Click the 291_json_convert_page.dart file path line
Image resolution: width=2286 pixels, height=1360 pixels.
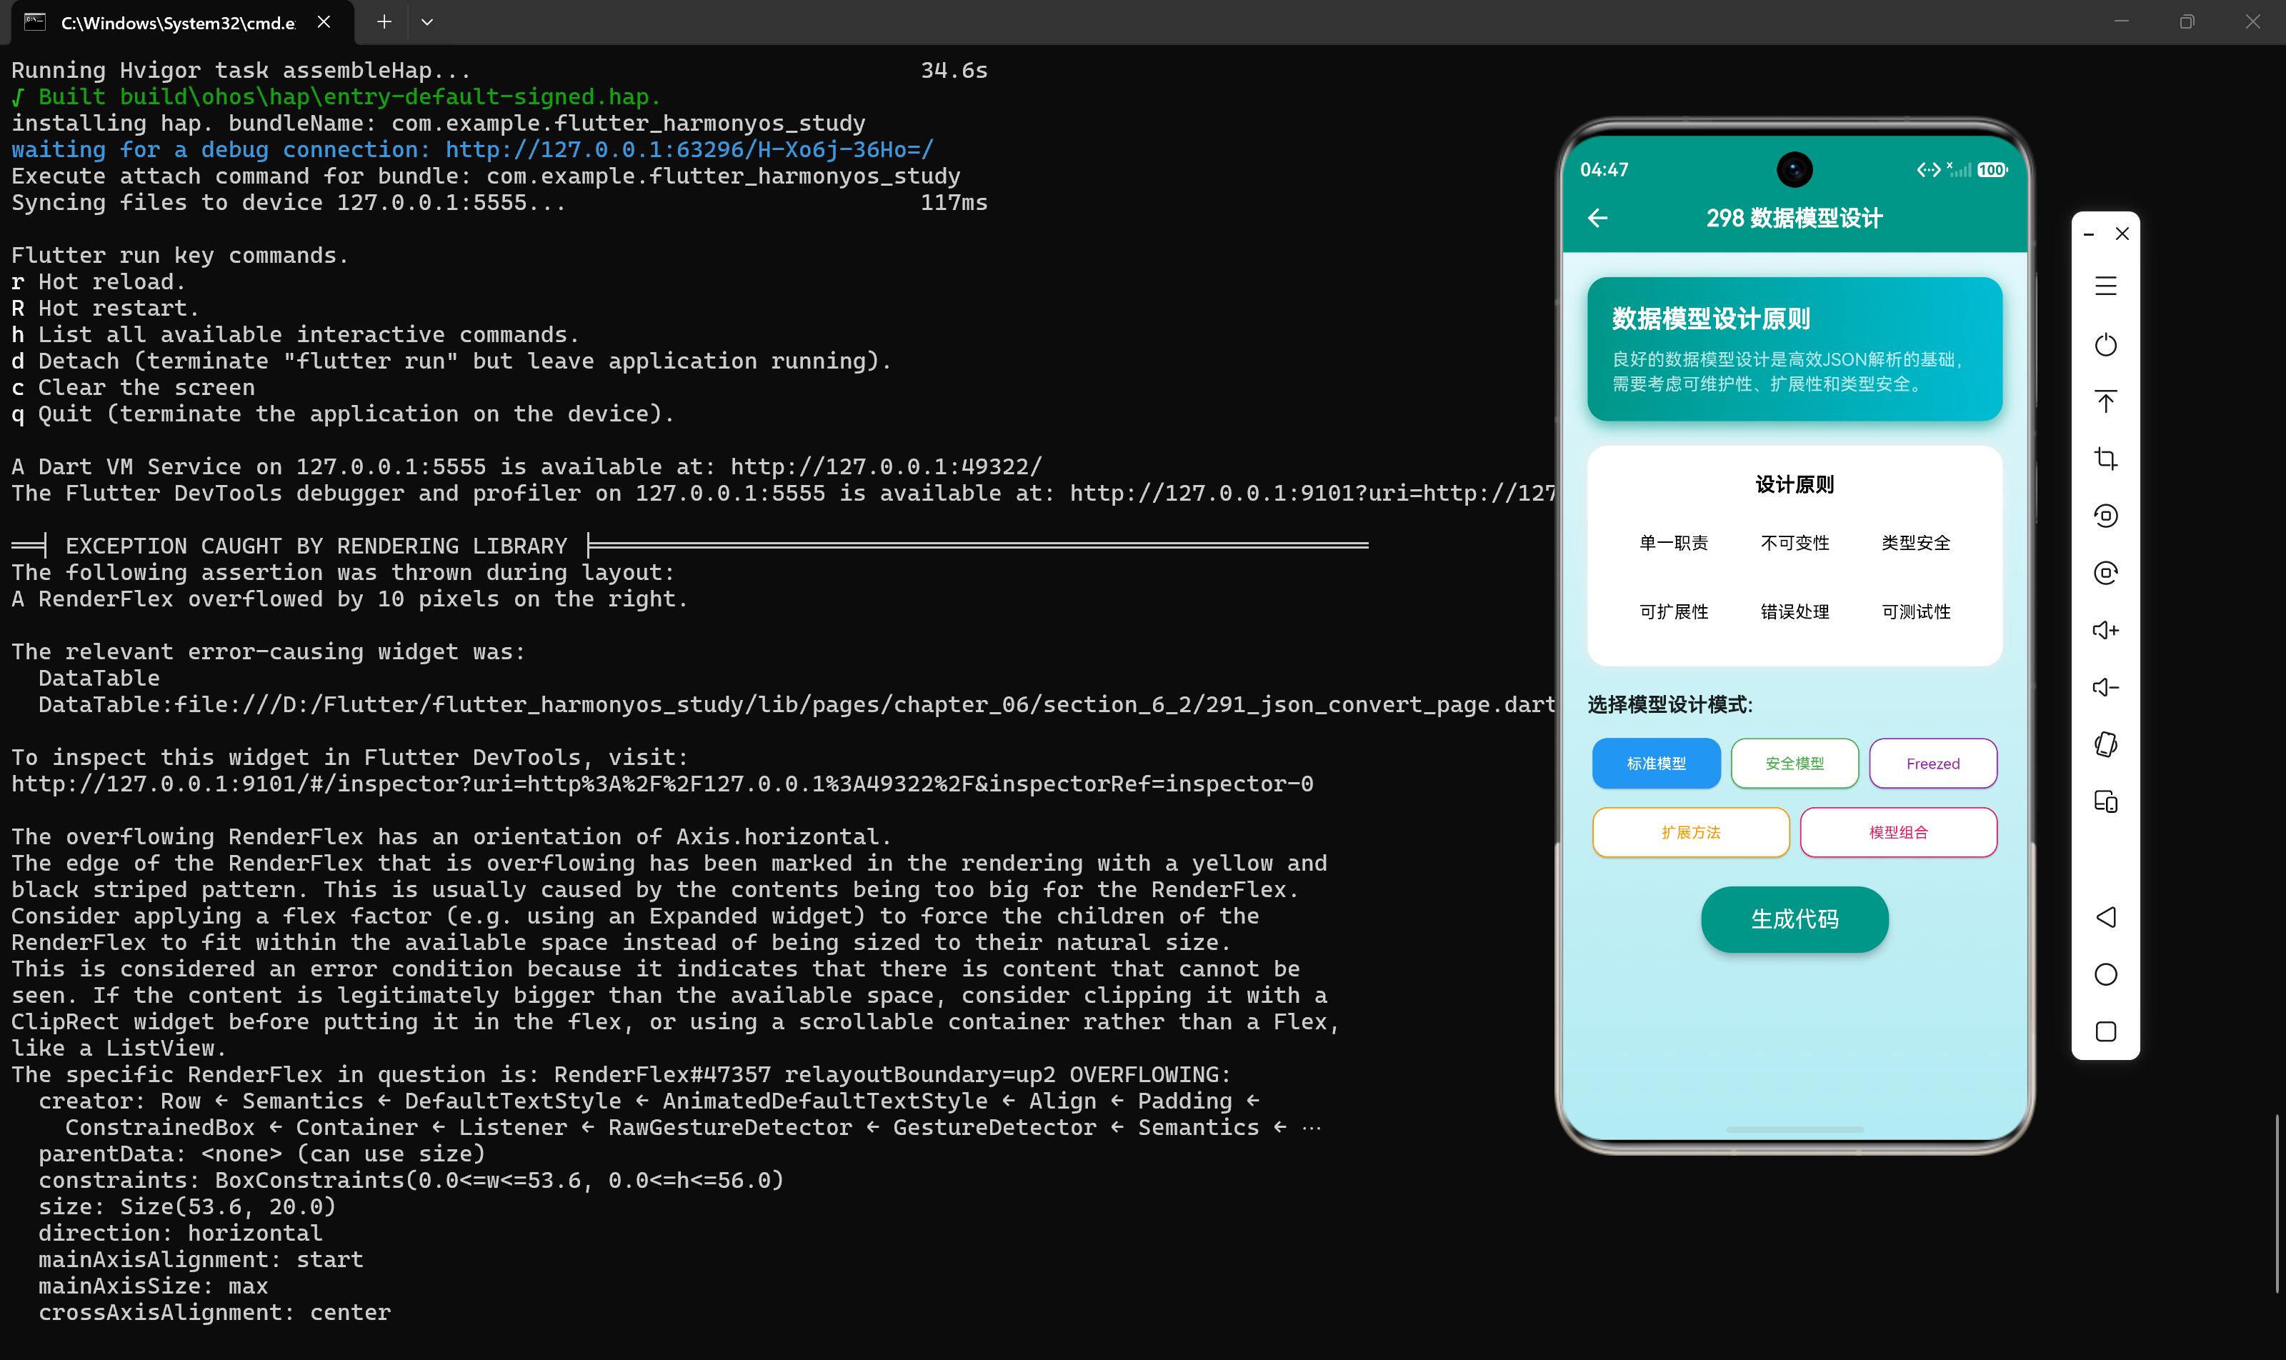(x=797, y=705)
